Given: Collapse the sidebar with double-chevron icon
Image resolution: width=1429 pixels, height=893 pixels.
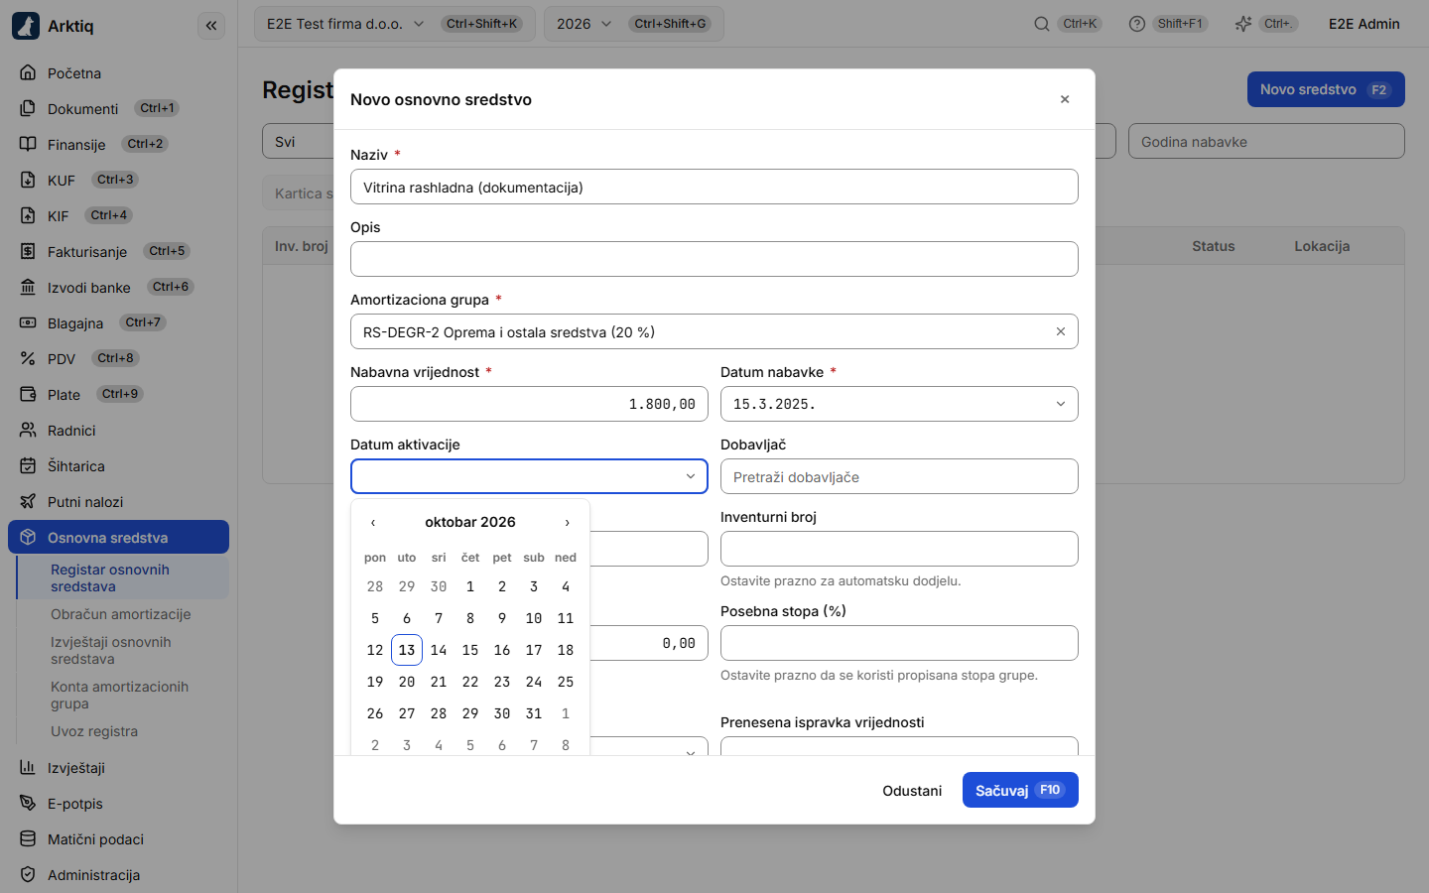Looking at the screenshot, I should point(211,26).
